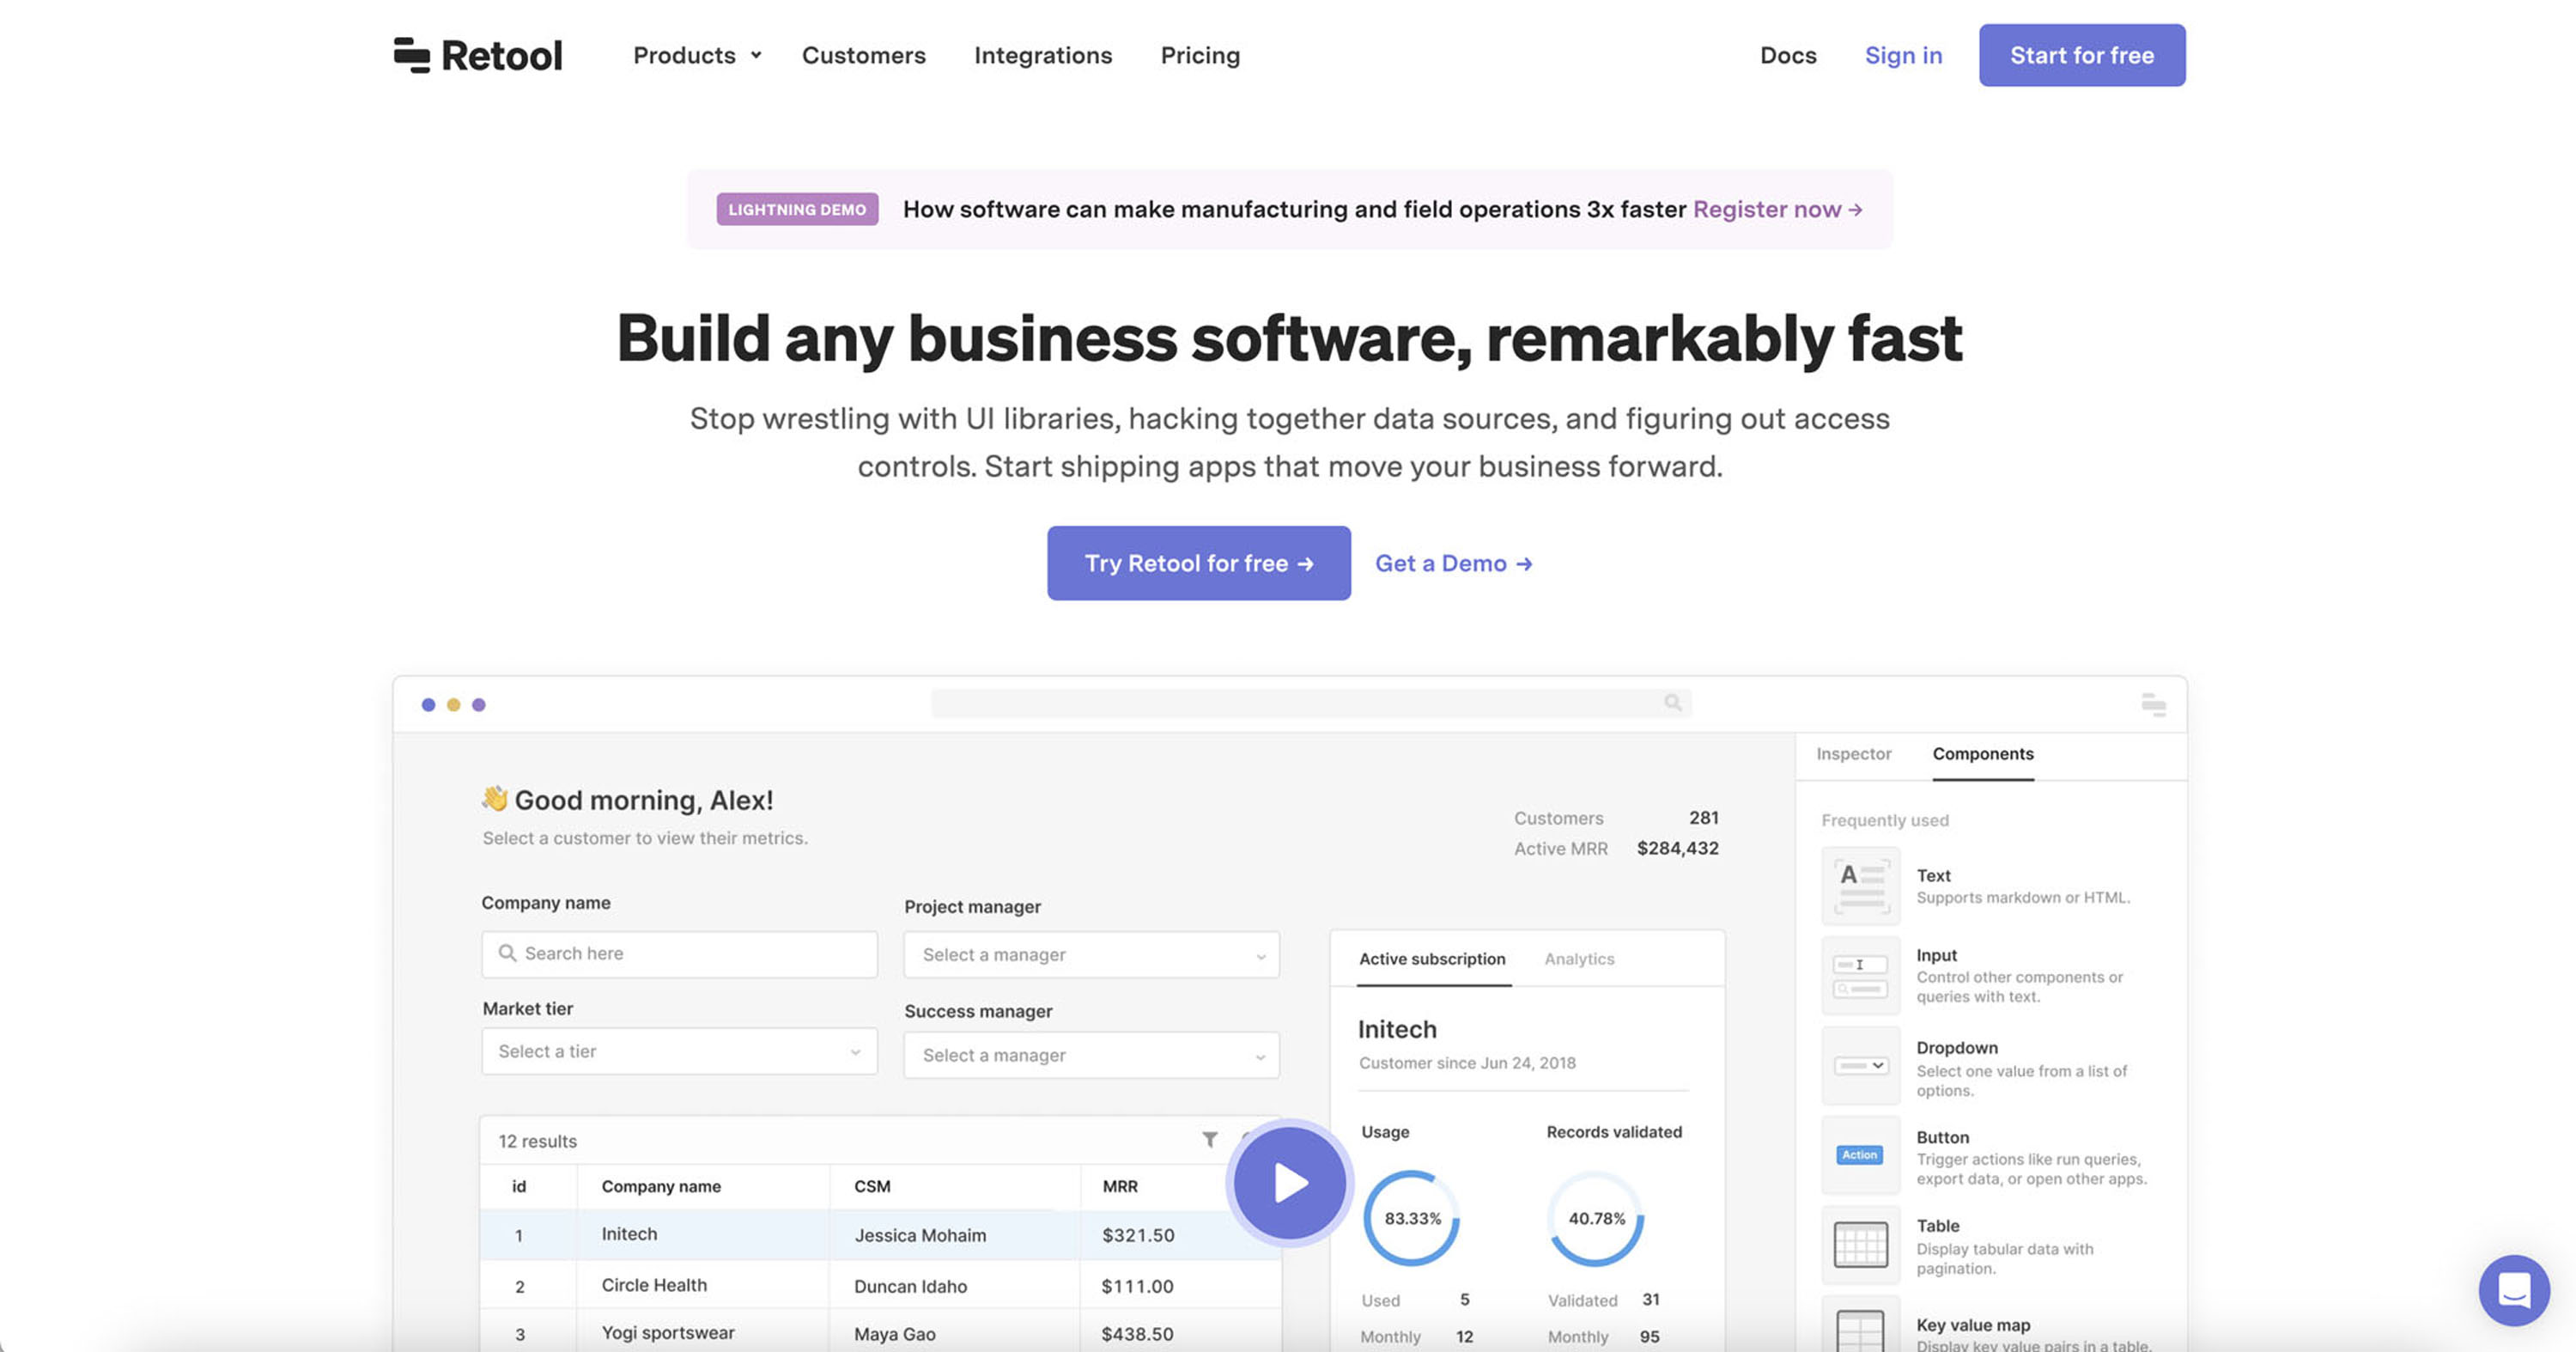Click the Text component icon
This screenshot has width=2576, height=1352.
(x=1860, y=886)
